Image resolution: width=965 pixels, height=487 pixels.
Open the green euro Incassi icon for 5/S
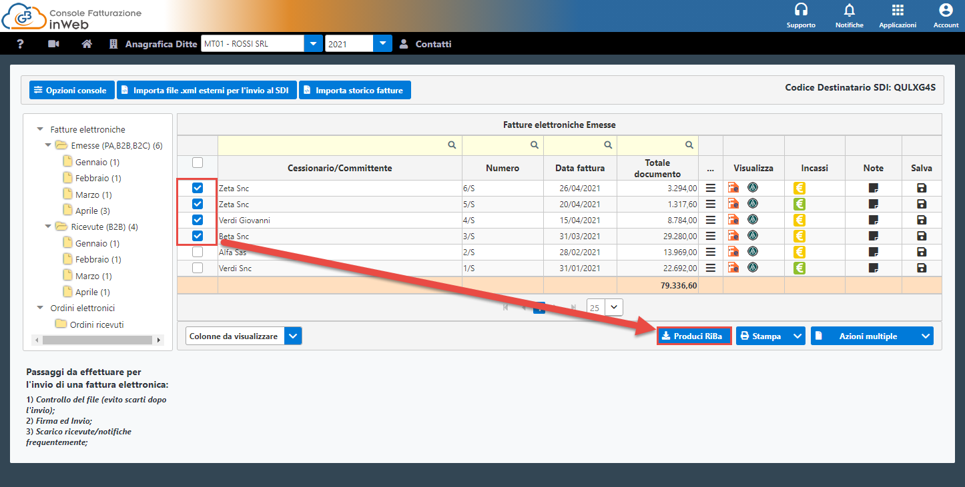[799, 204]
